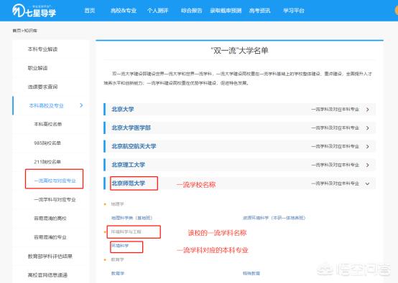Screen dimensions: 398x283
Task: Open the 高考资讯 nav item
Action: 259,11
